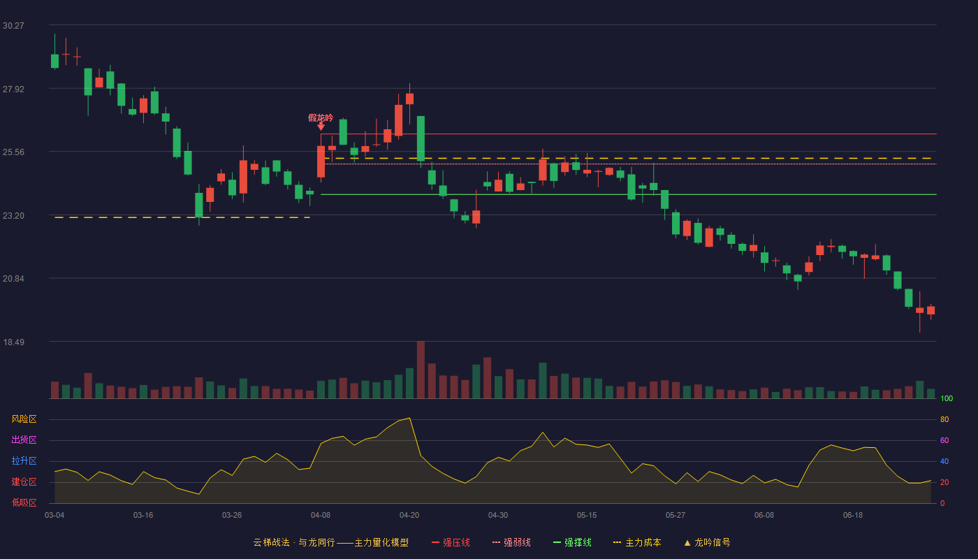Toggle the 强撑线 legend series

[x=572, y=542]
